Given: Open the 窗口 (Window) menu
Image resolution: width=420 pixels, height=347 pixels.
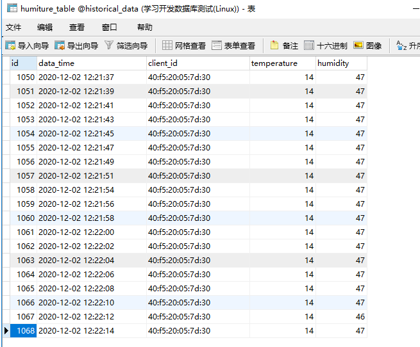Looking at the screenshot, I should [109, 28].
